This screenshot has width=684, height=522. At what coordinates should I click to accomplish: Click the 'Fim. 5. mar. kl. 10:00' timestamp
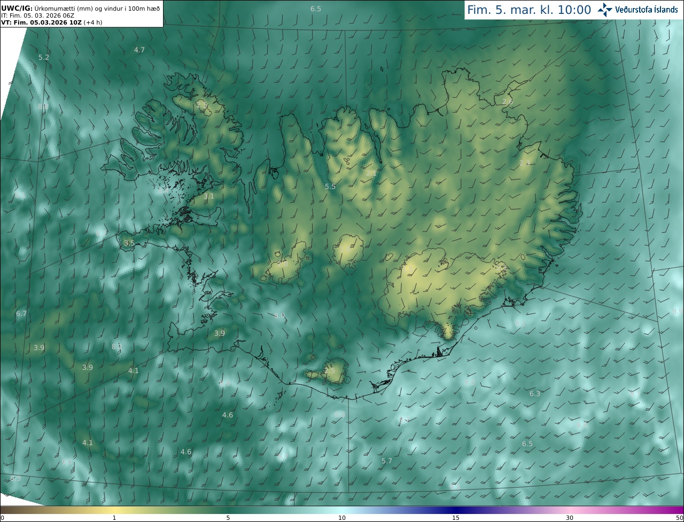529,10
